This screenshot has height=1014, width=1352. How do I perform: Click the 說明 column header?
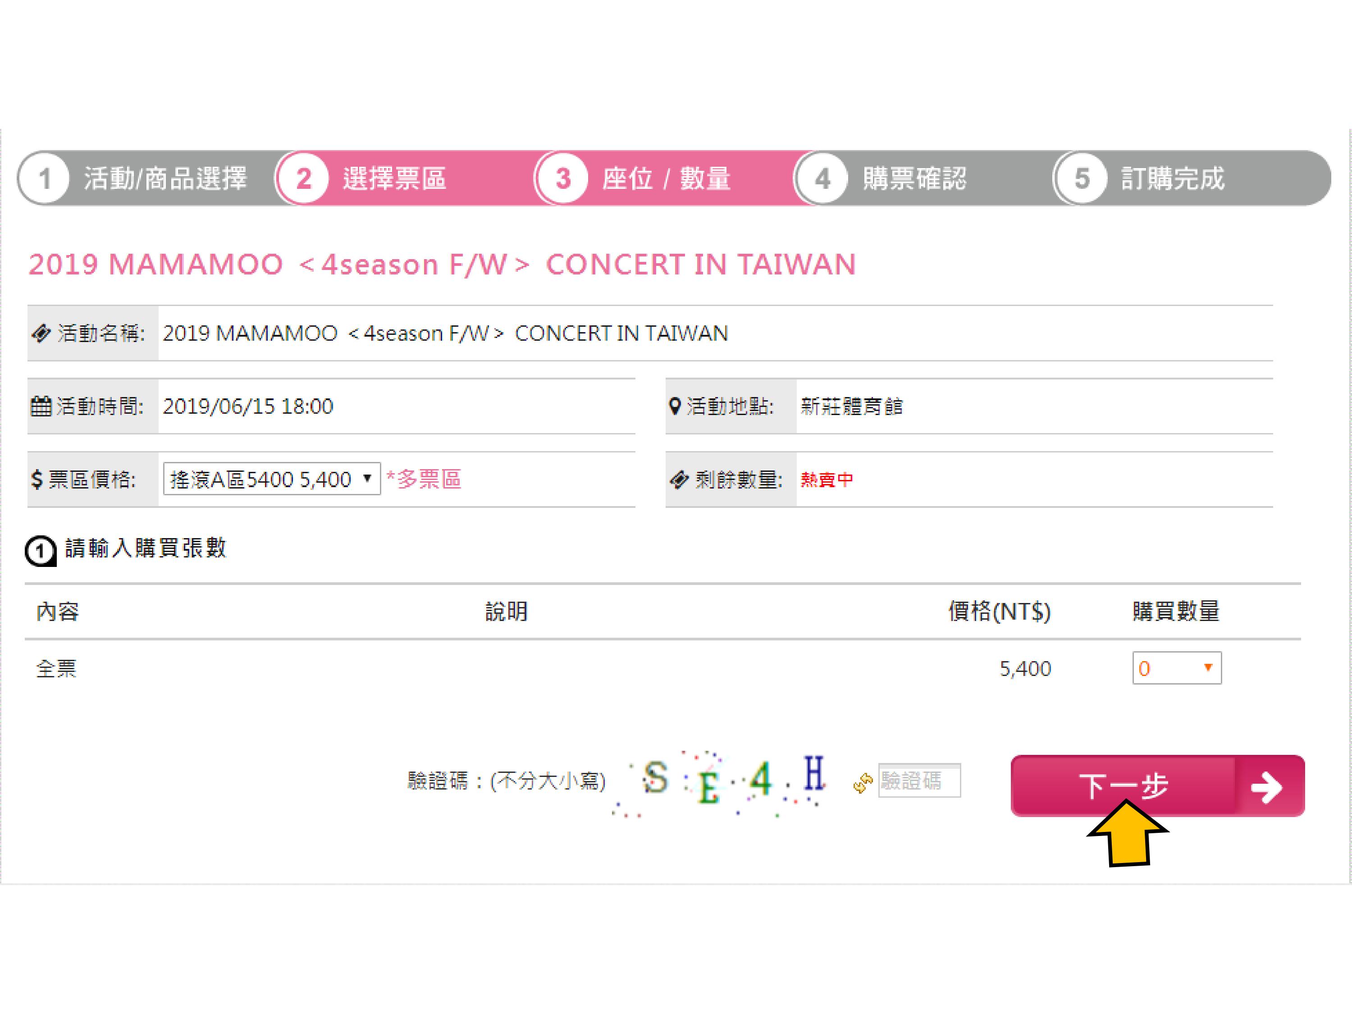click(507, 611)
